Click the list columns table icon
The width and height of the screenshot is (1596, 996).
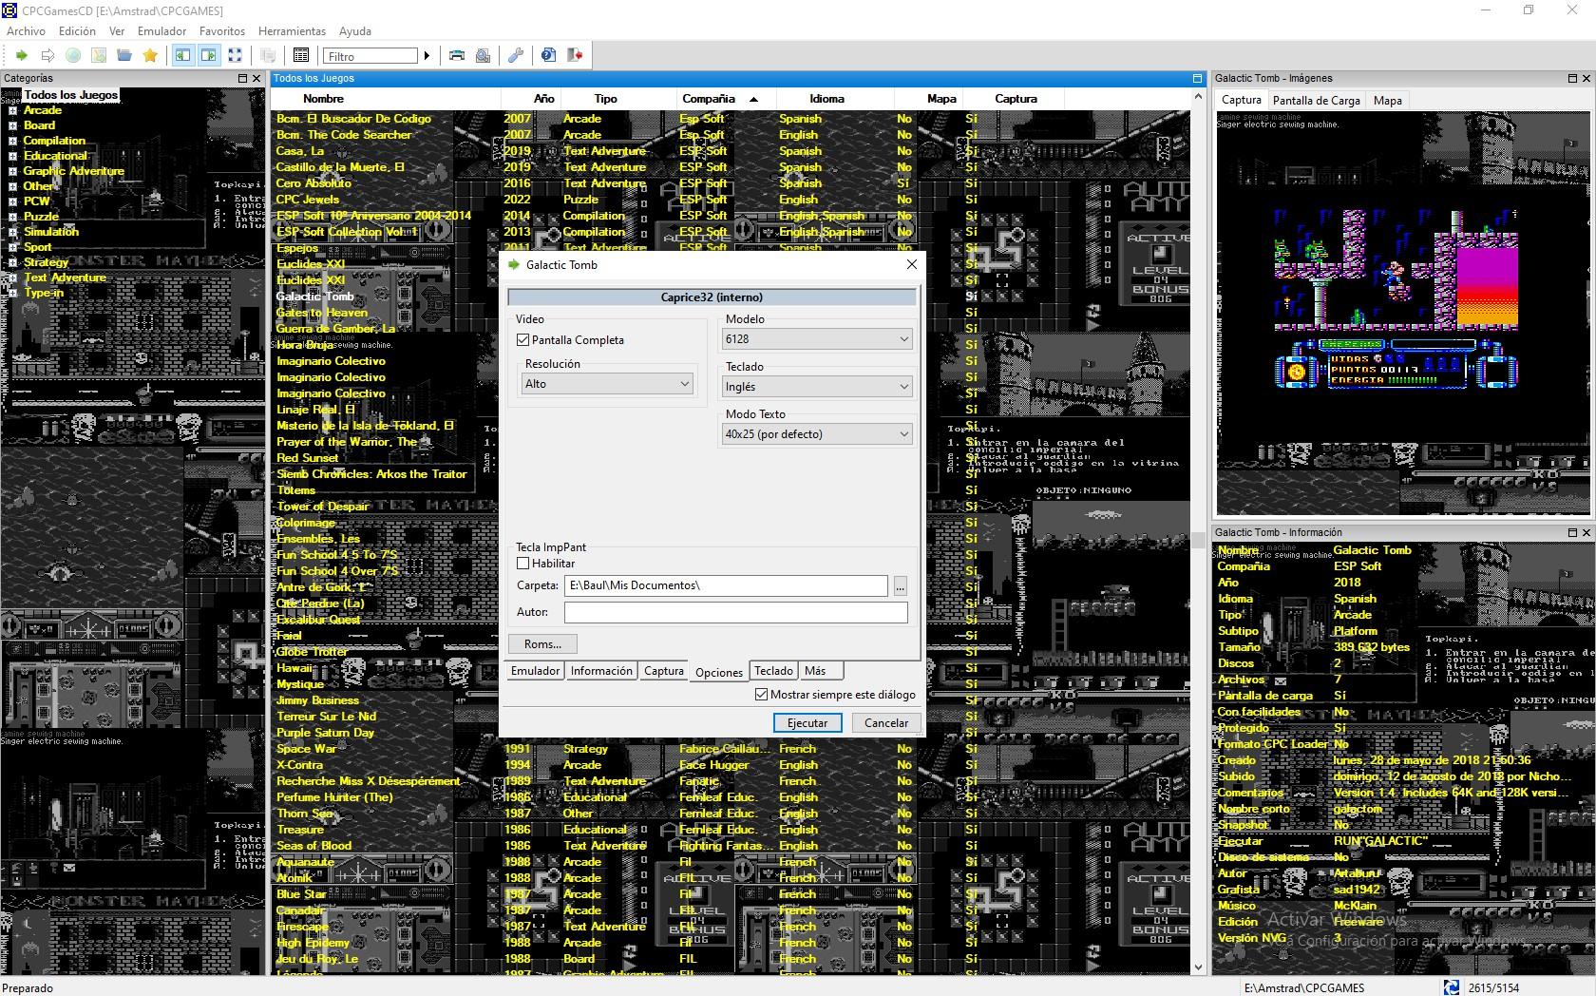[301, 55]
